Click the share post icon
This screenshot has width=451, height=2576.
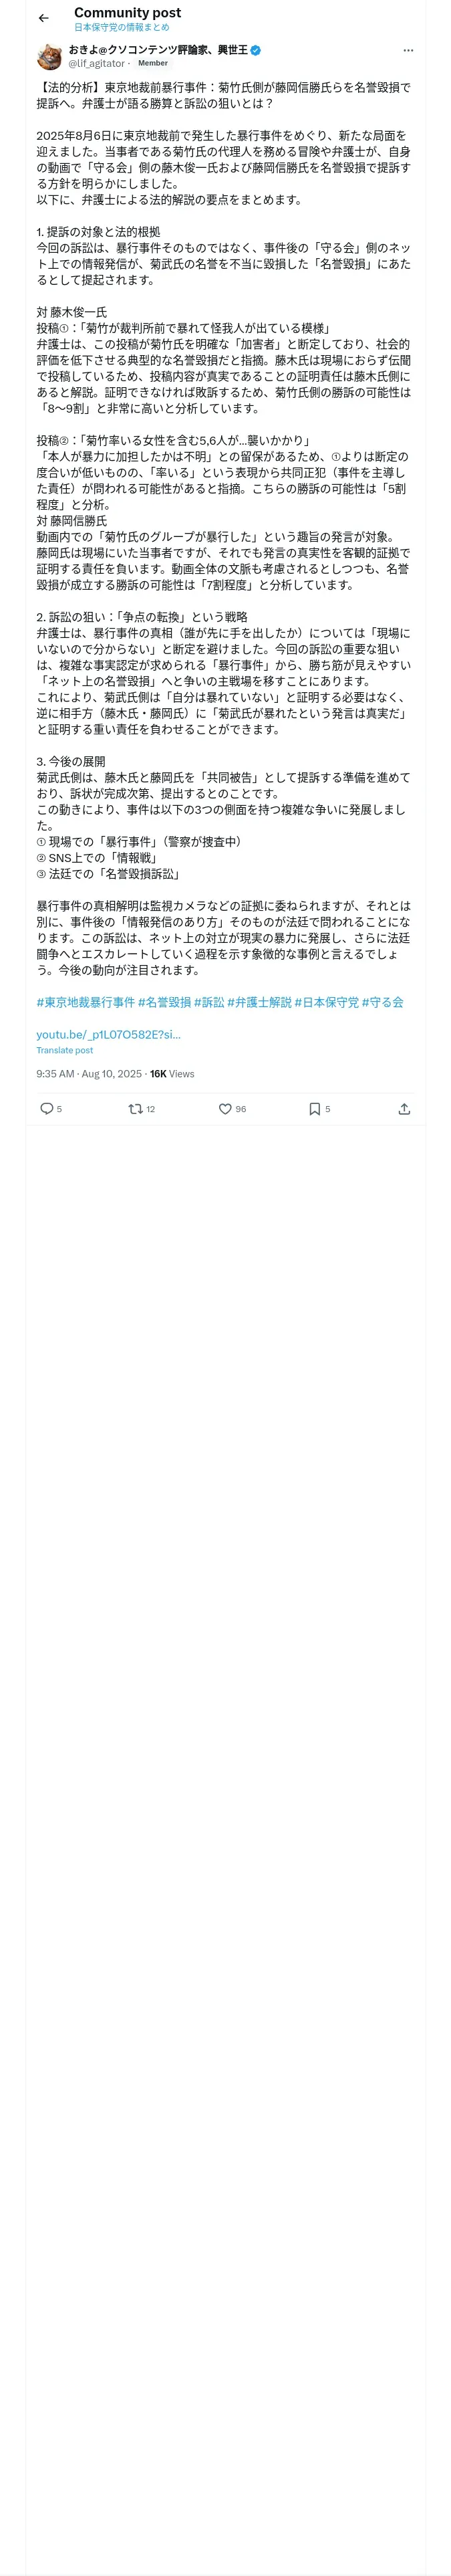404,1109
